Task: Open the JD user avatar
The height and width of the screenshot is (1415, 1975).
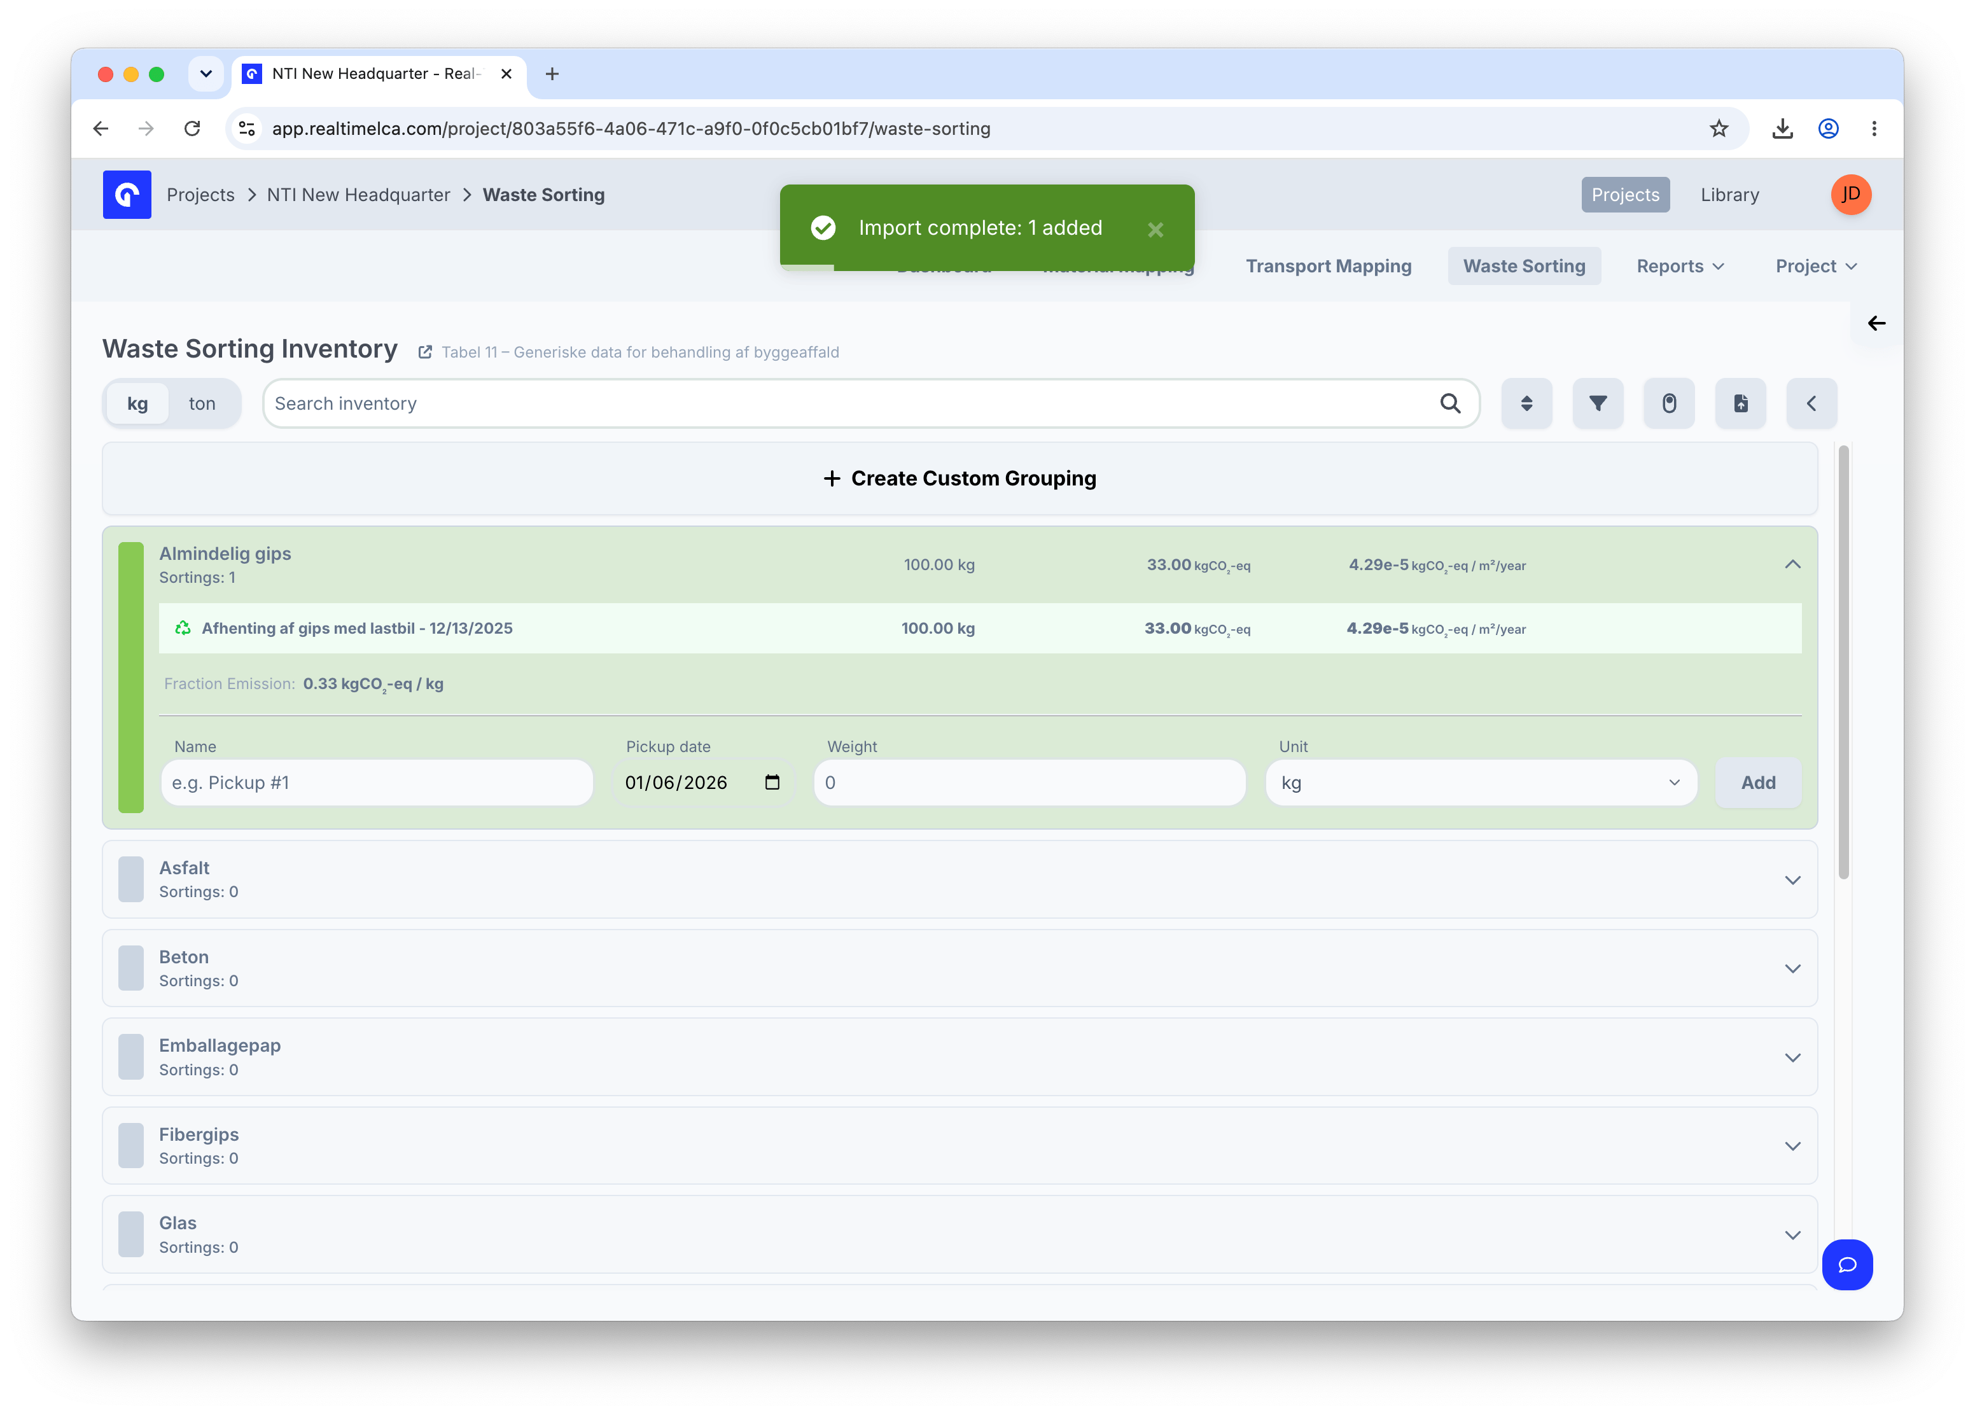Action: coord(1850,194)
